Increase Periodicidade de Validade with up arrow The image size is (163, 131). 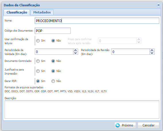tap(76, 50)
